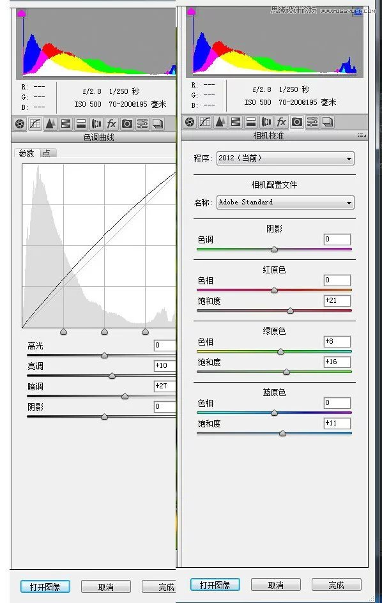382x603 pixels.
Task: Toggle shadow clipping warning on left histogram
Action: (x=21, y=14)
